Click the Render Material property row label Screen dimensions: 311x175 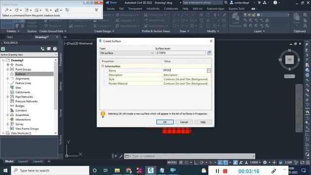(x=118, y=84)
